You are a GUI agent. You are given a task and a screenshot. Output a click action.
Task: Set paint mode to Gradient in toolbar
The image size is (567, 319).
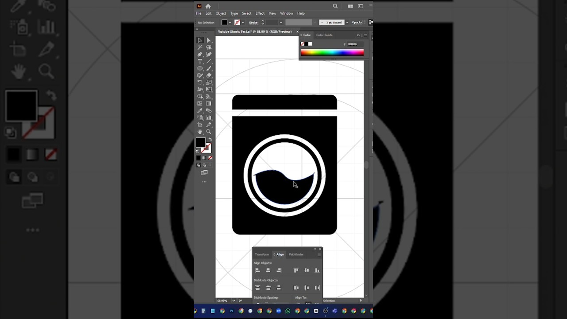coord(204,158)
